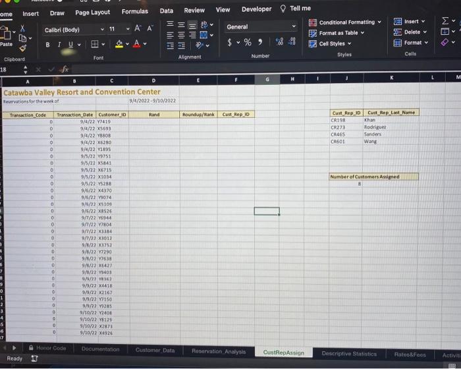The width and height of the screenshot is (461, 369).
Task: Click the next sheet navigation arrow
Action: pyautogui.click(x=14, y=348)
